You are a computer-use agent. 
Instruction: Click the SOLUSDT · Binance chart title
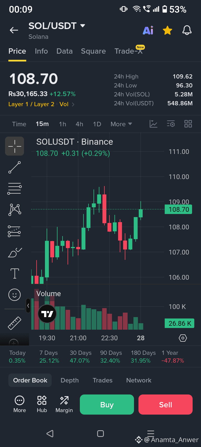point(75,142)
